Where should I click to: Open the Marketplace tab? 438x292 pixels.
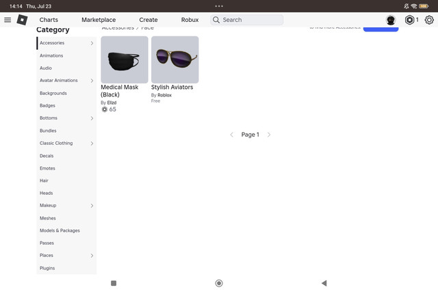pos(99,20)
